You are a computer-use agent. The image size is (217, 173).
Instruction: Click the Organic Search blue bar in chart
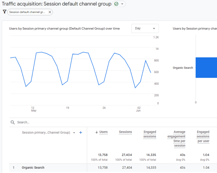click(206, 68)
